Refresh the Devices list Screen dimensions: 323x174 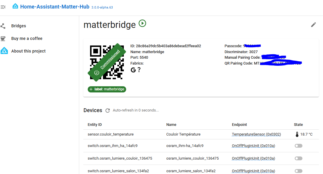[108, 111]
